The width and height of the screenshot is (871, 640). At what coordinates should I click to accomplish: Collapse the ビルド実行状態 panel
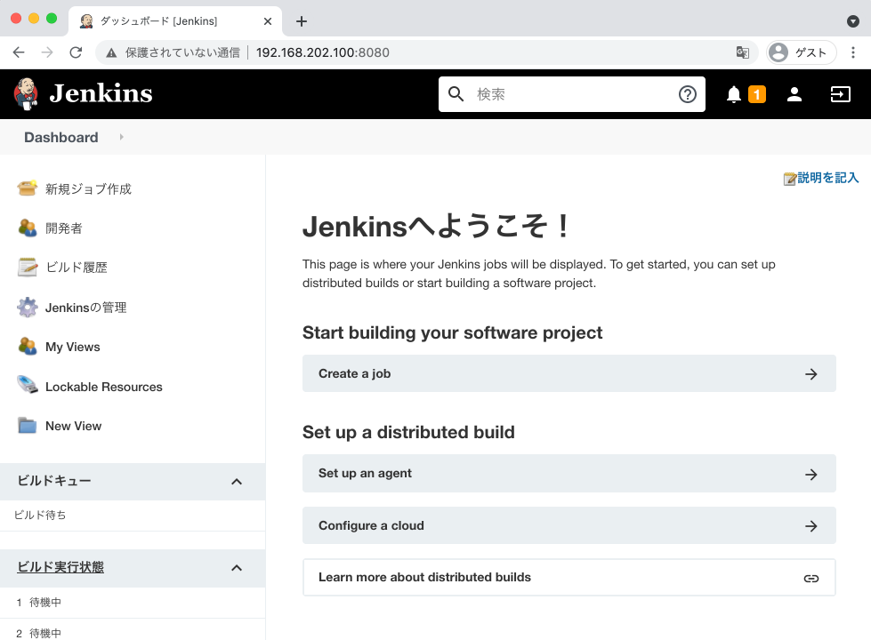[237, 568]
